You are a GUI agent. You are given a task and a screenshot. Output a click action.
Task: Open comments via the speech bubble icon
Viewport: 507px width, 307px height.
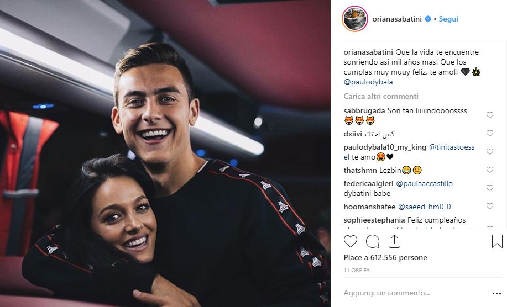373,241
